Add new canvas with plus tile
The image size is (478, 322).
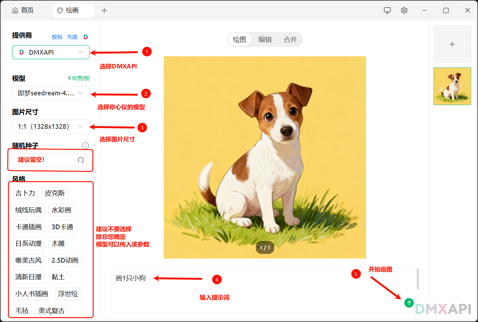(x=452, y=44)
